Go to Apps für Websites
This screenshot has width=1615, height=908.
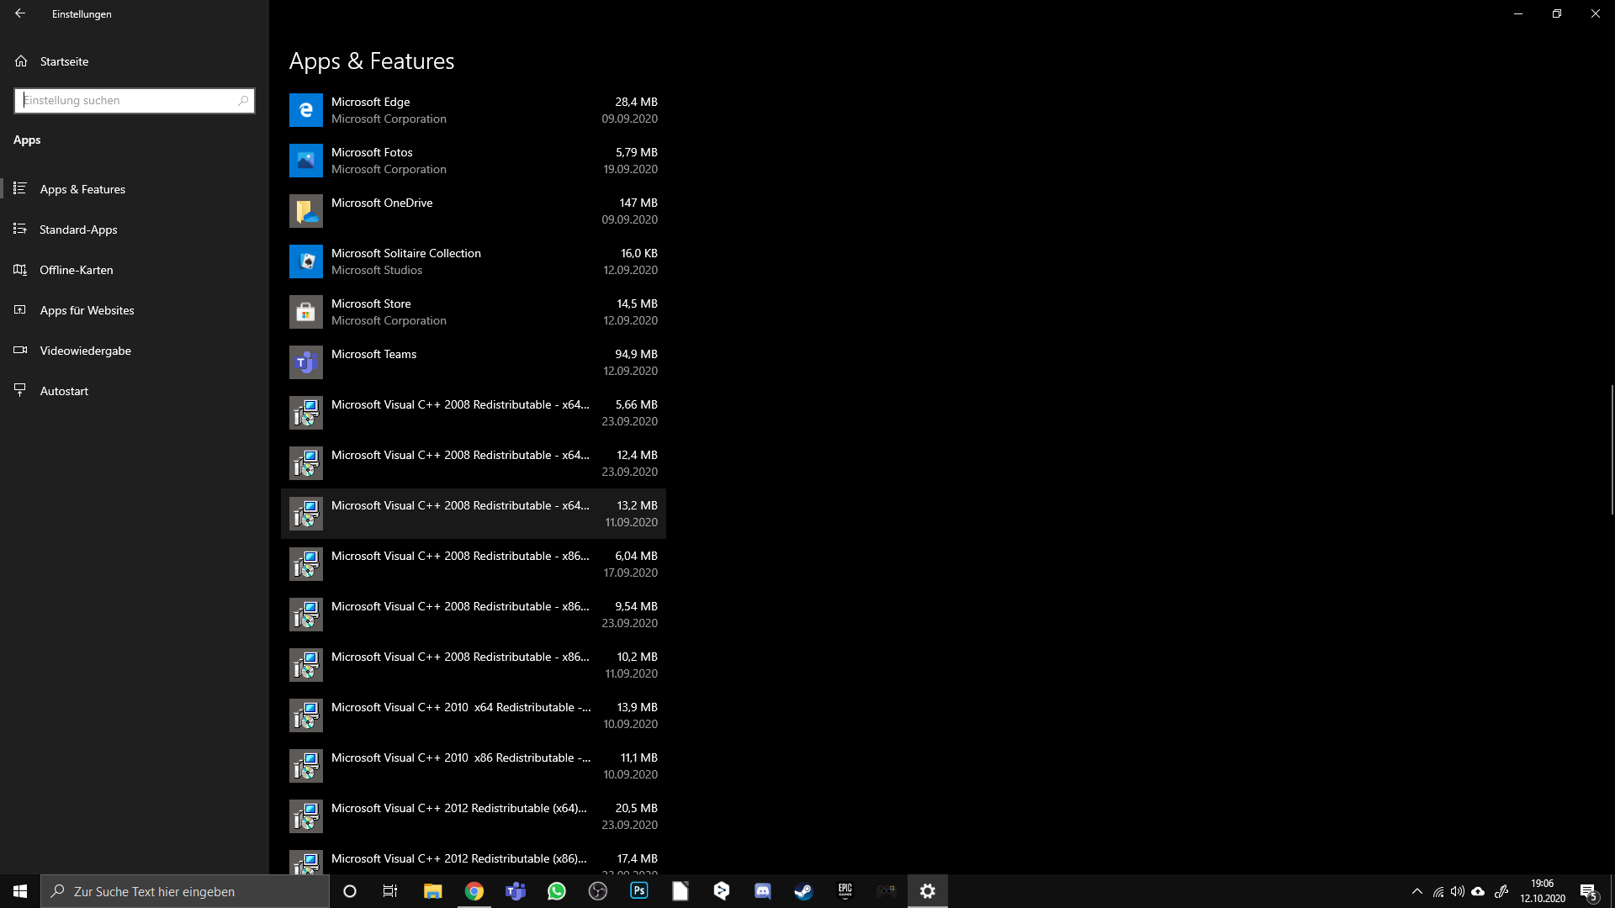point(87,310)
